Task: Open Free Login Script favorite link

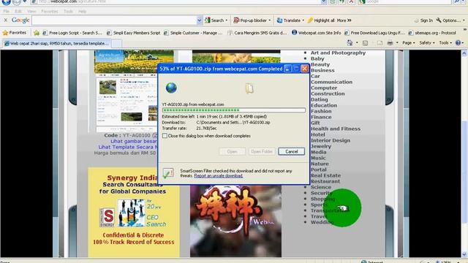Action: [72, 33]
